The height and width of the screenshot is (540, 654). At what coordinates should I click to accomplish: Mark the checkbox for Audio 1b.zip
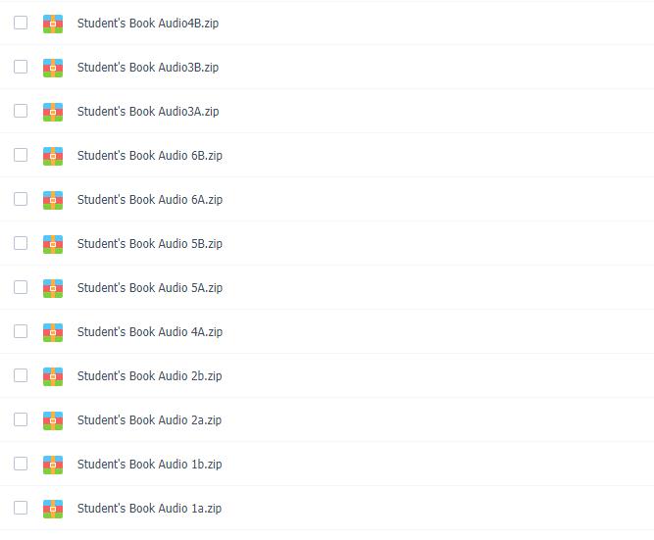point(21,464)
